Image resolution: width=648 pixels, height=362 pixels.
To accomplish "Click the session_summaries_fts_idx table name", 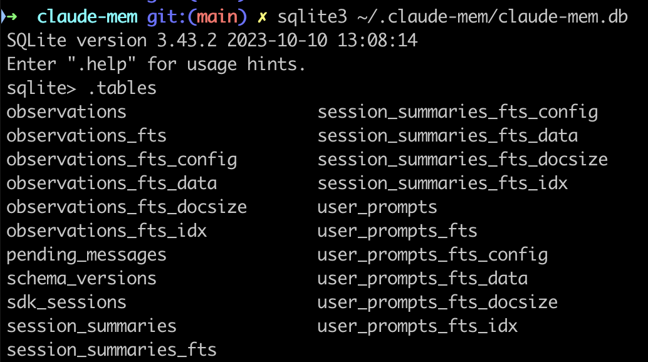I will click(442, 183).
